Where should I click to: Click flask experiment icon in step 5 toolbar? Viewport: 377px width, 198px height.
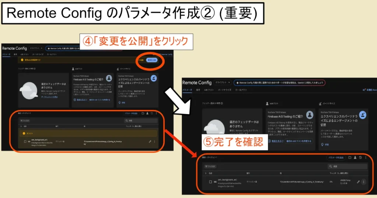pyautogui.click(x=355, y=158)
